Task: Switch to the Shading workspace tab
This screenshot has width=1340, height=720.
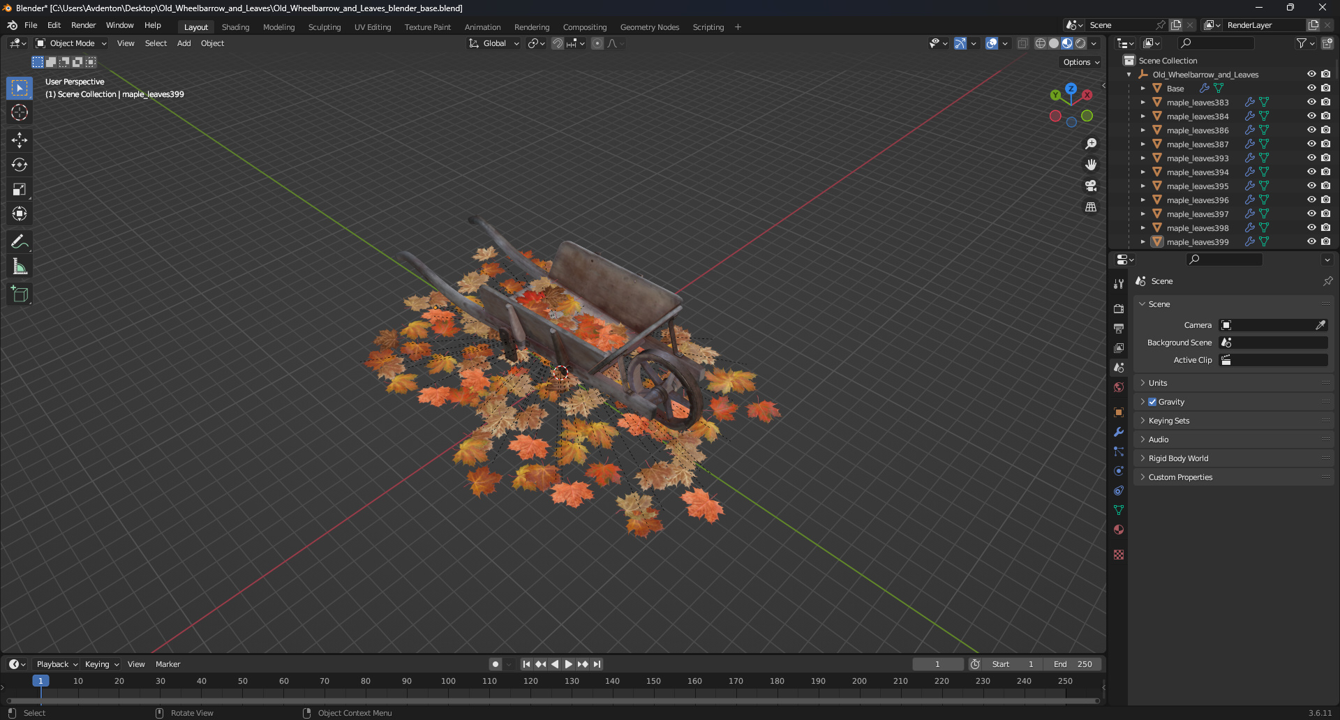Action: [235, 27]
